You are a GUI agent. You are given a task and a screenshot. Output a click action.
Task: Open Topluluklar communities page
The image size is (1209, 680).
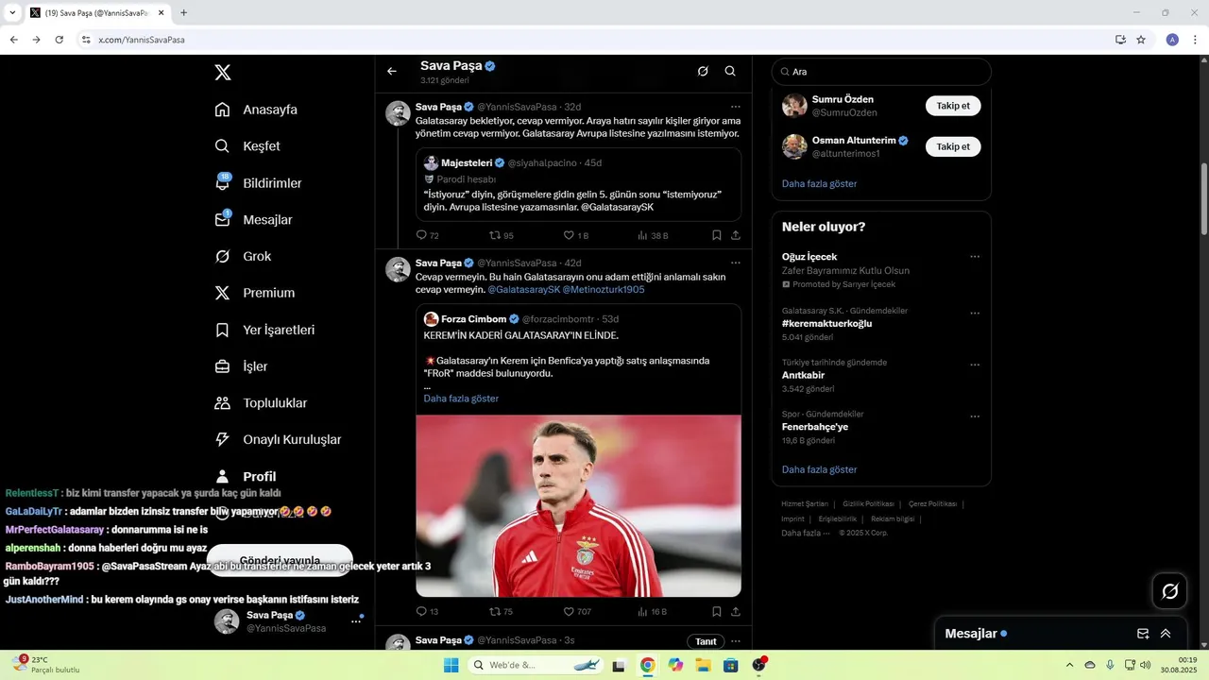[x=261, y=403]
